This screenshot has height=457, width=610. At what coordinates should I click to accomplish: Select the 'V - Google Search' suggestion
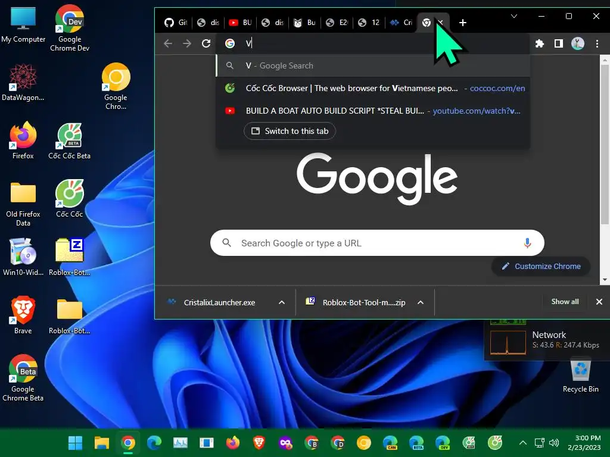(373, 65)
